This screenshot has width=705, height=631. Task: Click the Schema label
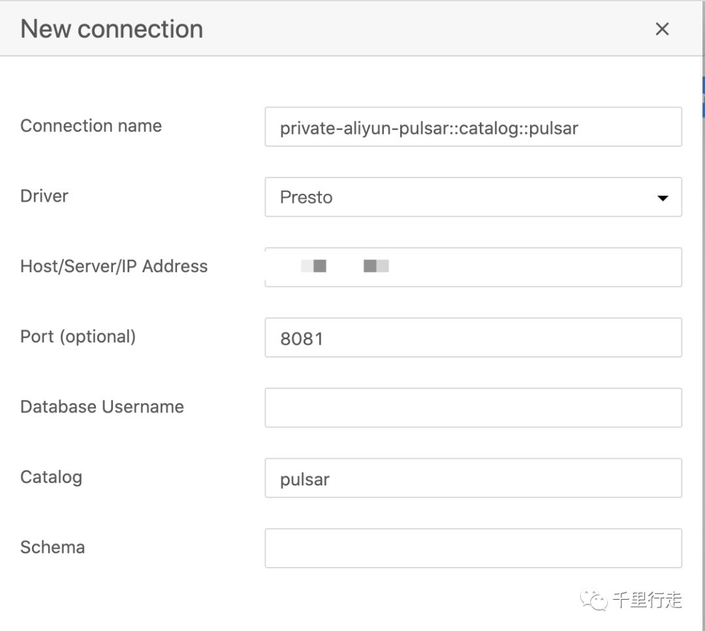52,547
